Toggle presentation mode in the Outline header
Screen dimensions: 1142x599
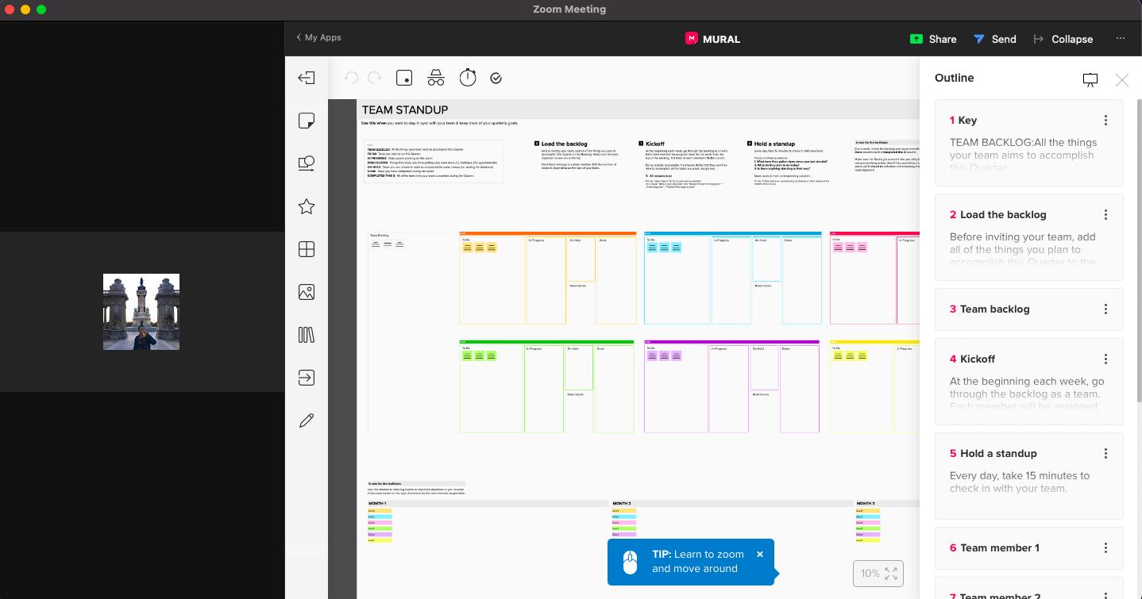point(1090,79)
